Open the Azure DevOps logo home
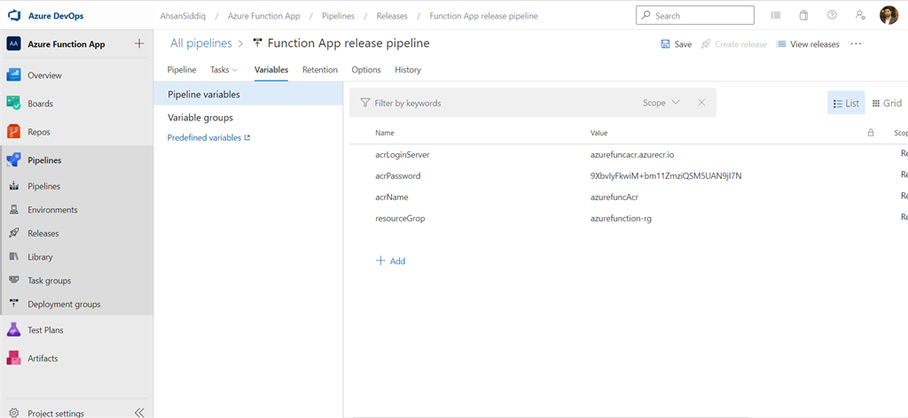 click(14, 16)
